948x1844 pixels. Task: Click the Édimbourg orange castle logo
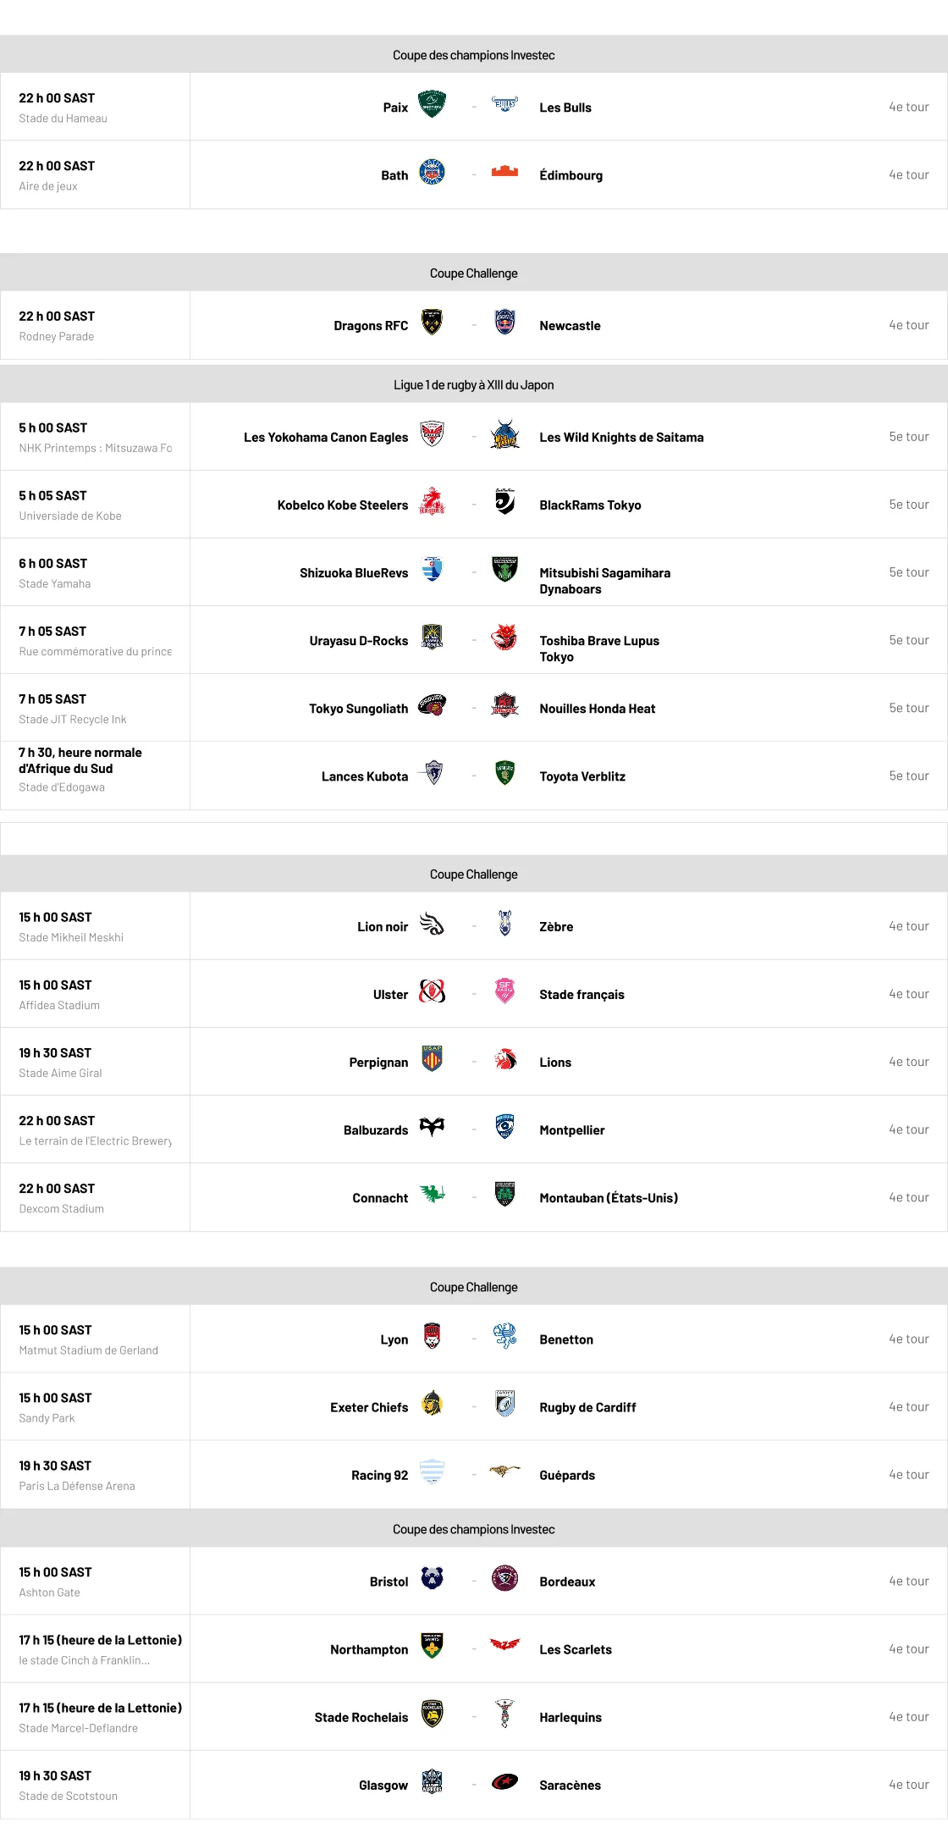coord(504,172)
